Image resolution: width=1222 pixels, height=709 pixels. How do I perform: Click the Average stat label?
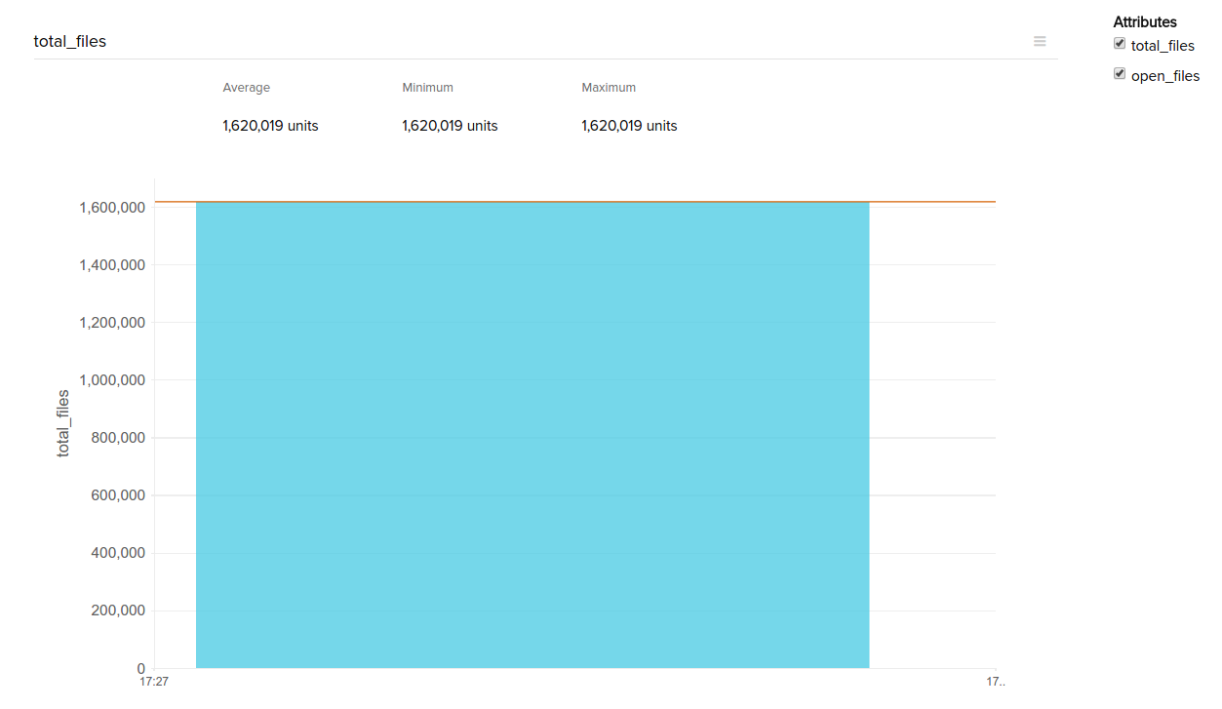tap(247, 88)
